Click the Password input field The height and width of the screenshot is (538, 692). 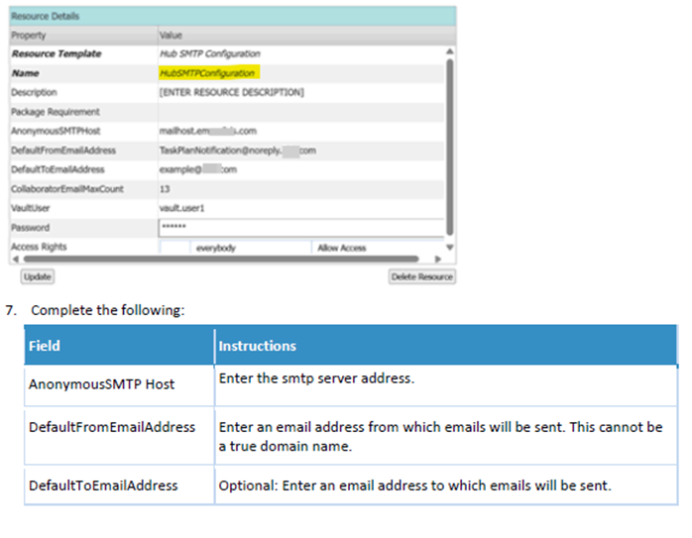tap(300, 227)
